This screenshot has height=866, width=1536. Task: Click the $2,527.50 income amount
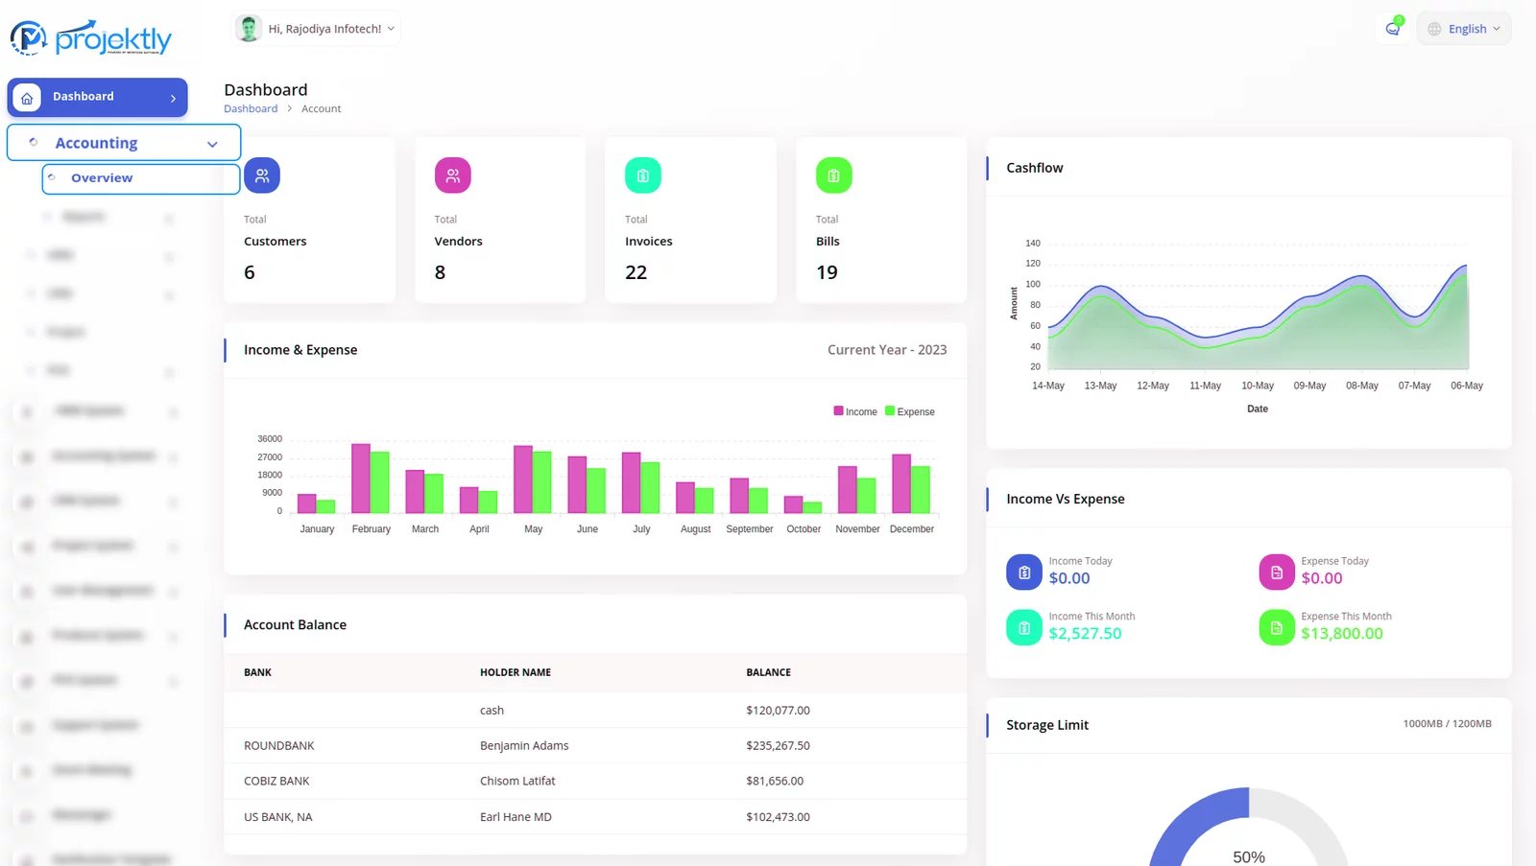(x=1085, y=633)
